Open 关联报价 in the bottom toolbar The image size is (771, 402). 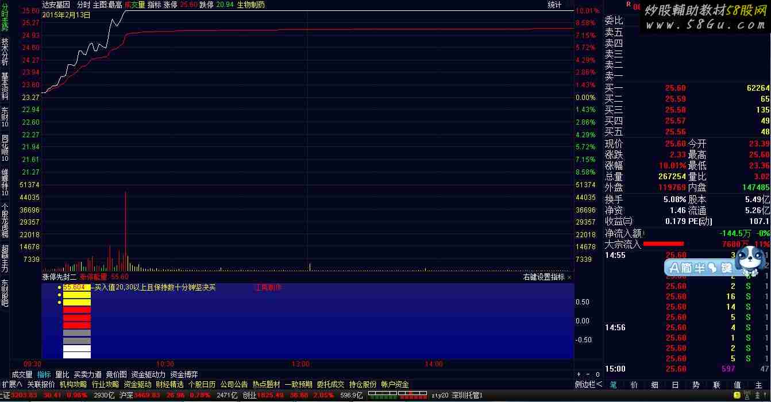41,384
